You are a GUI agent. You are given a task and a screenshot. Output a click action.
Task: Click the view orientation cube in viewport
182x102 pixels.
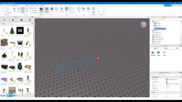[x=144, y=25]
